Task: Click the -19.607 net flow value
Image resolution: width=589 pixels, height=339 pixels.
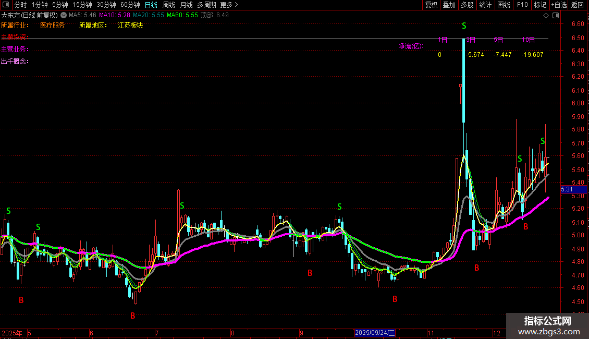Action: pyautogui.click(x=532, y=54)
